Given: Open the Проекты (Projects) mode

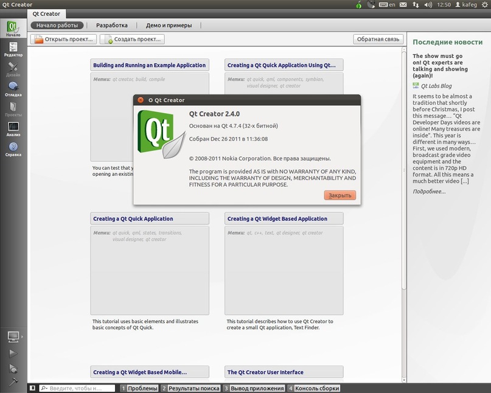Looking at the screenshot, I should [x=13, y=109].
